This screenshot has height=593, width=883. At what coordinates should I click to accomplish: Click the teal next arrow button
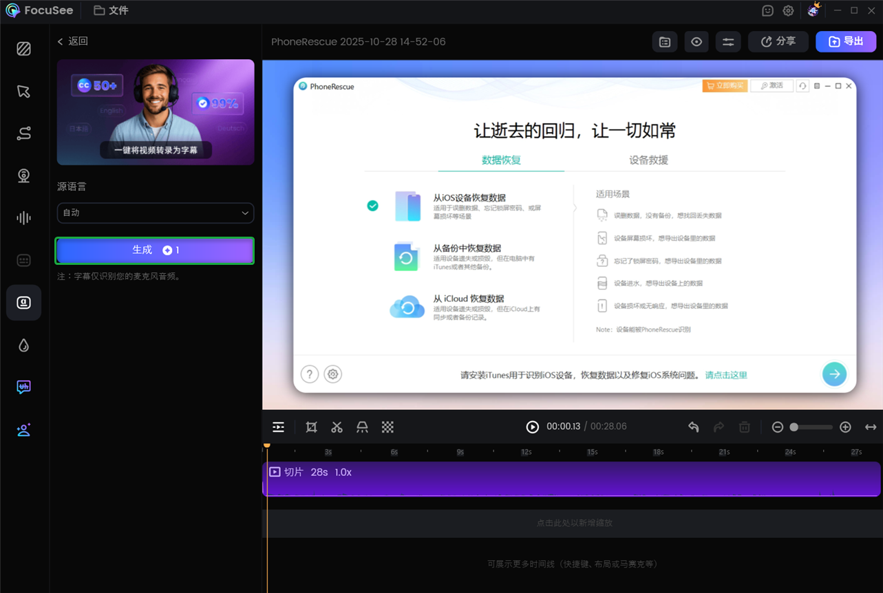coord(834,374)
